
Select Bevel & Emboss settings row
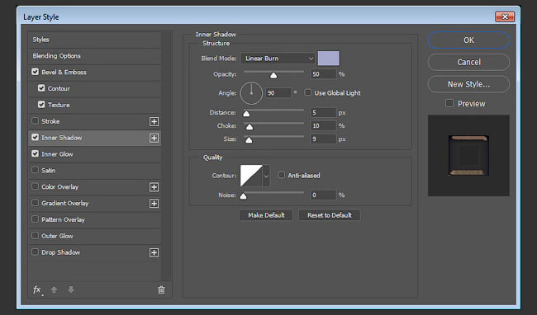coord(94,73)
